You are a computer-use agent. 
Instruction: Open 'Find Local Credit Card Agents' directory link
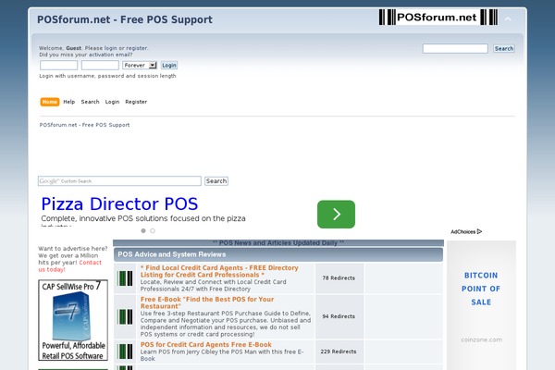(219, 271)
